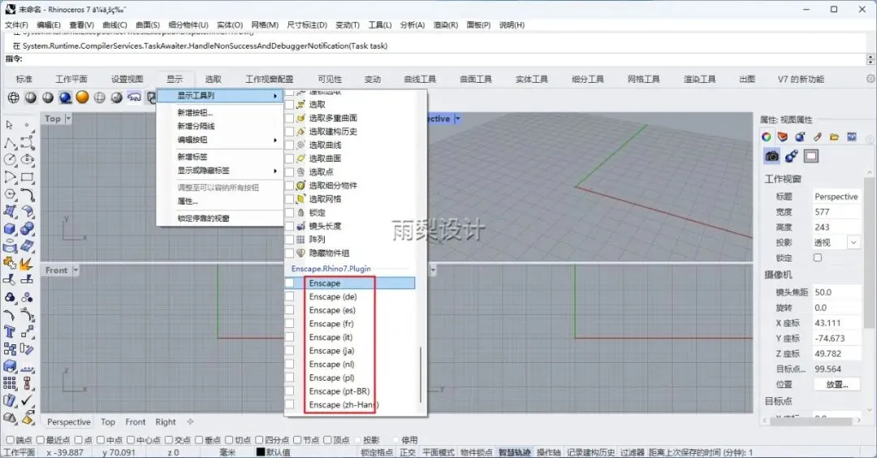The width and height of the screenshot is (877, 458).
Task: Switch to the 曲线工具 toolbar tab
Action: coord(420,79)
